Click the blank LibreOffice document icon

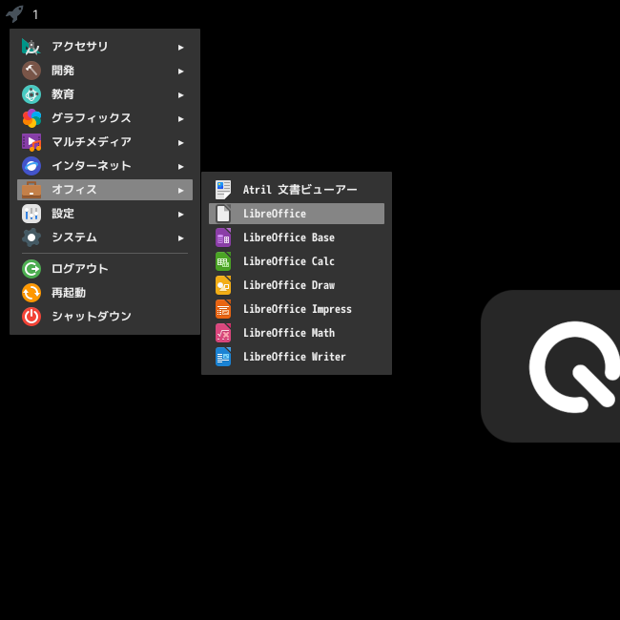coord(223,214)
